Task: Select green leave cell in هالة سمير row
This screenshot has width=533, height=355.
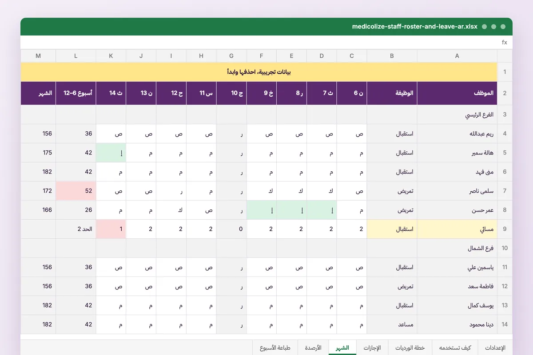Action: [111, 153]
